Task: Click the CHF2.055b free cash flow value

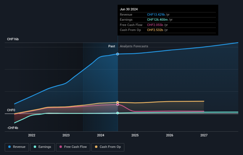Action: tap(155, 25)
